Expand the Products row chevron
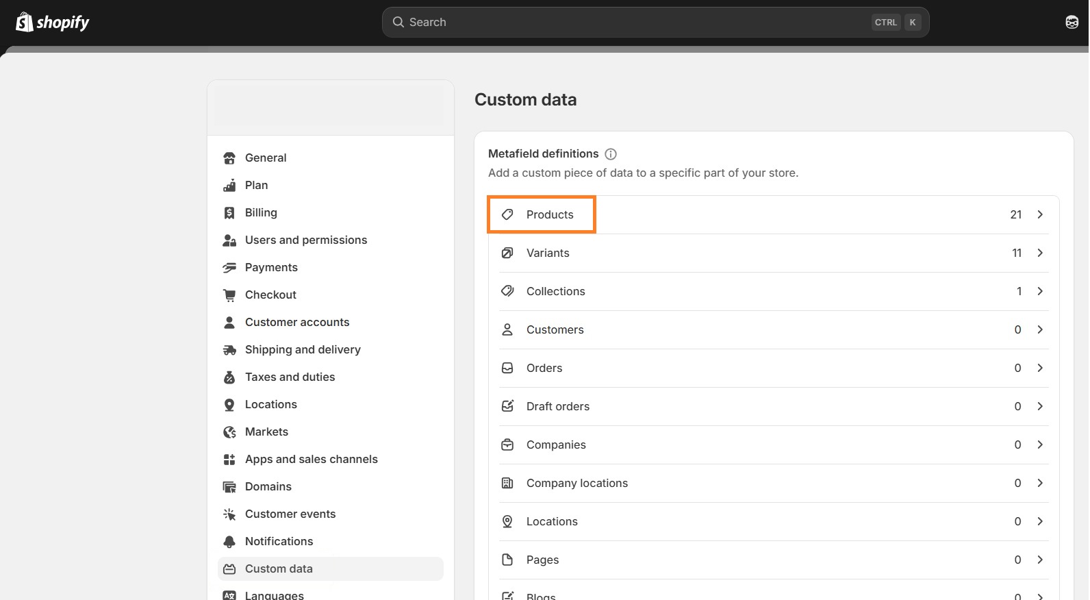Viewport: 1090px width, 600px height. pos(1040,214)
